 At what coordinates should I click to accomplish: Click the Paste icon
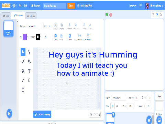62,37
